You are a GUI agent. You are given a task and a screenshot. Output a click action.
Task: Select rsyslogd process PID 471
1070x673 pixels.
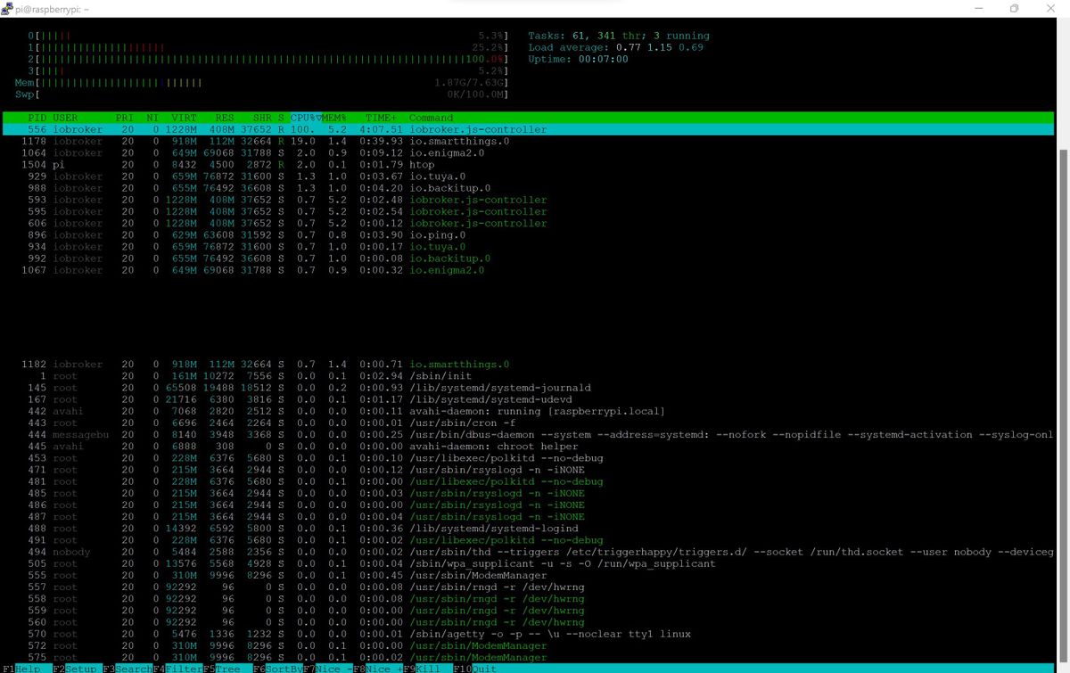tap(528, 470)
